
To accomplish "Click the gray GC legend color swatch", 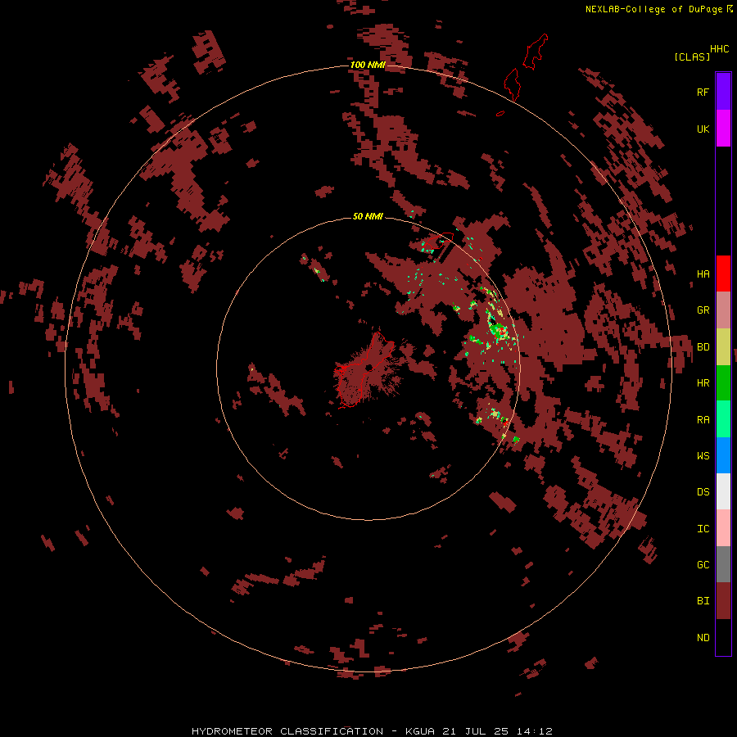I will 723,564.
